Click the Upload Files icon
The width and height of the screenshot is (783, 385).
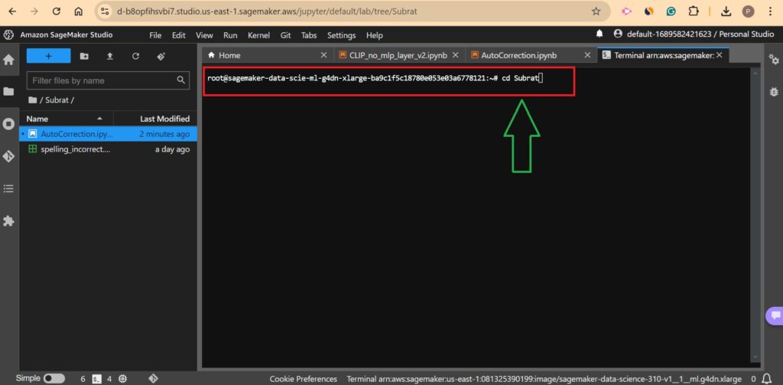109,56
